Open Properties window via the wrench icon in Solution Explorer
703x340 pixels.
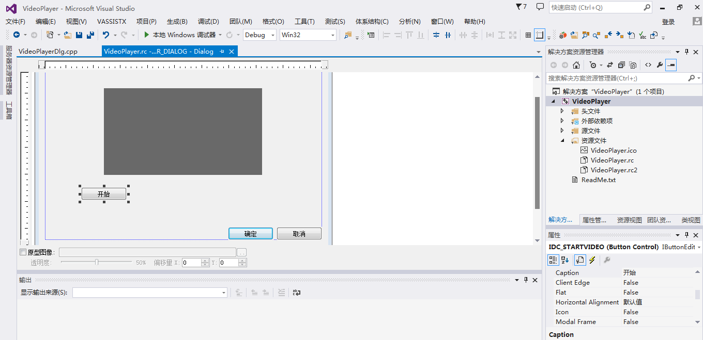pos(660,64)
